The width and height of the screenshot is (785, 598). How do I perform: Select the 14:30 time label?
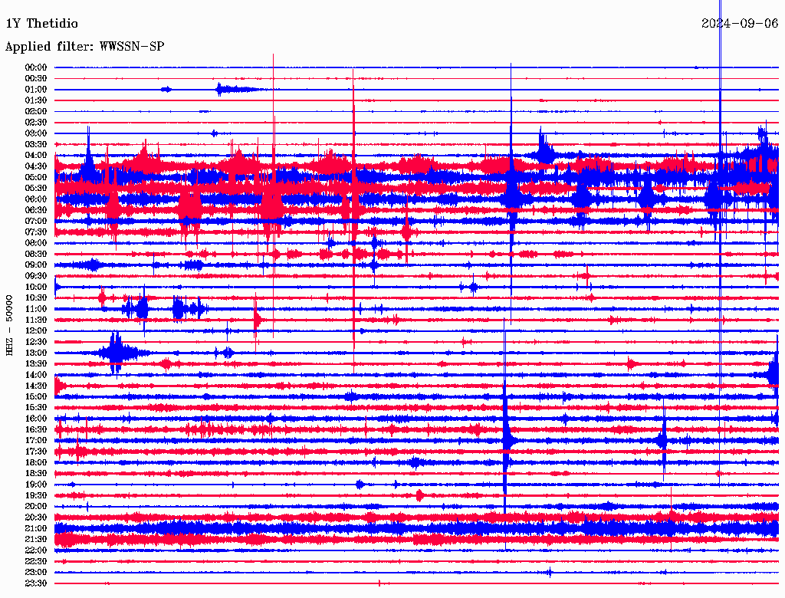(36, 386)
